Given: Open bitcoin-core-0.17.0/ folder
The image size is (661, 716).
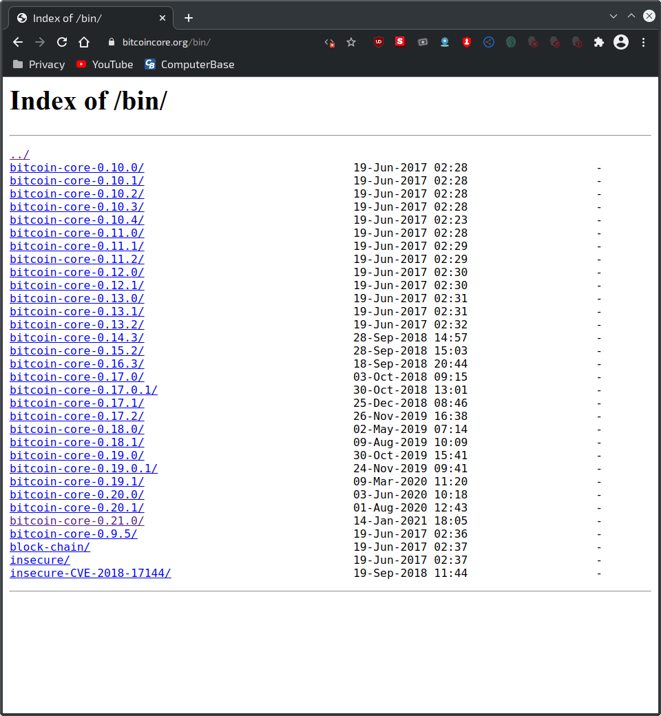Looking at the screenshot, I should [76, 377].
